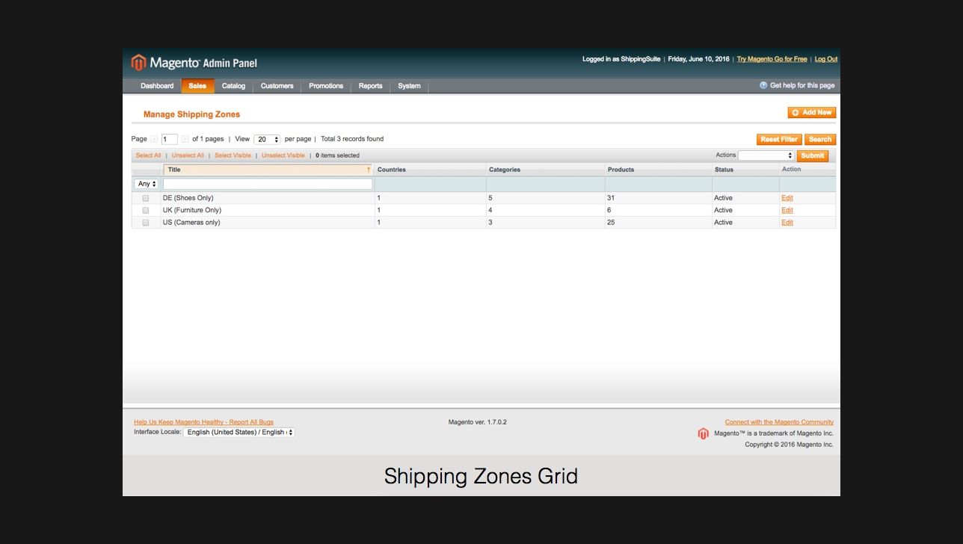Viewport: 963px width, 544px height.
Task: Click the next page arrow icon
Action: click(x=185, y=139)
